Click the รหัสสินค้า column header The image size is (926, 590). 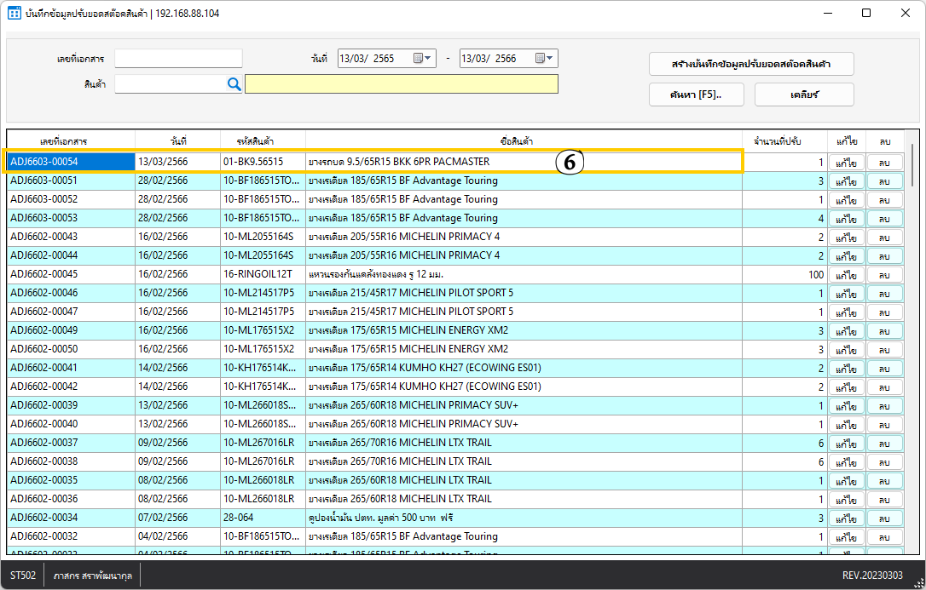[x=262, y=140]
